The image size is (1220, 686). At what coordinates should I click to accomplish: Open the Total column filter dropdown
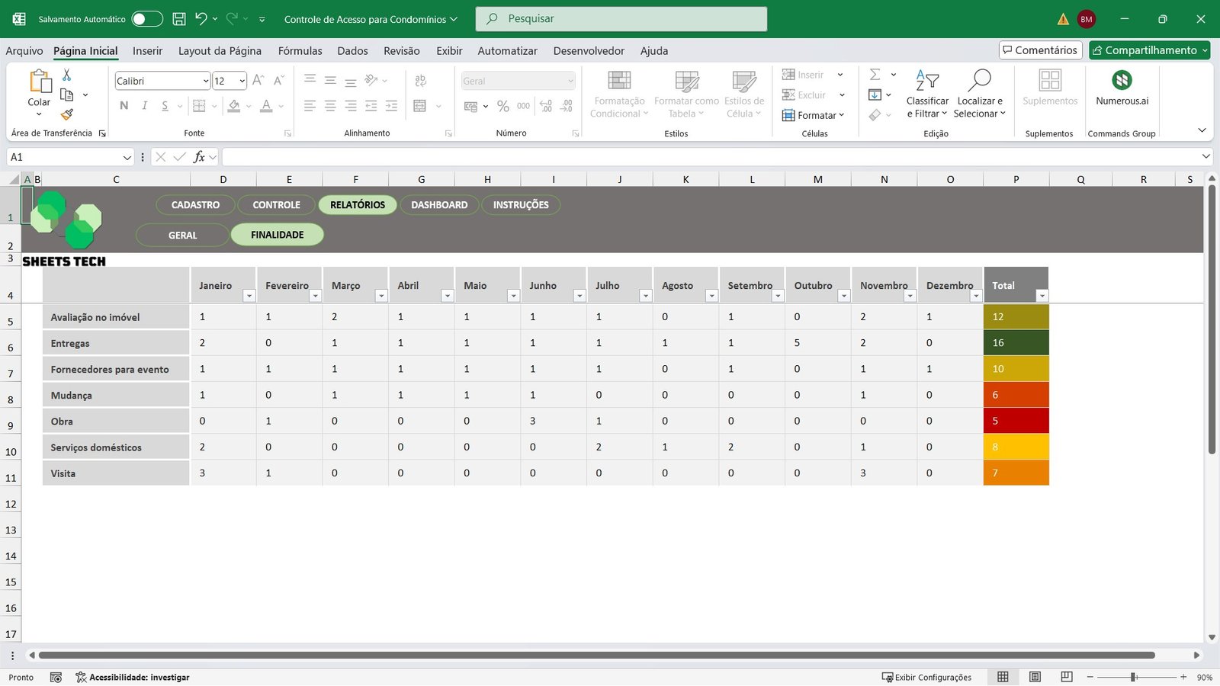(x=1042, y=296)
